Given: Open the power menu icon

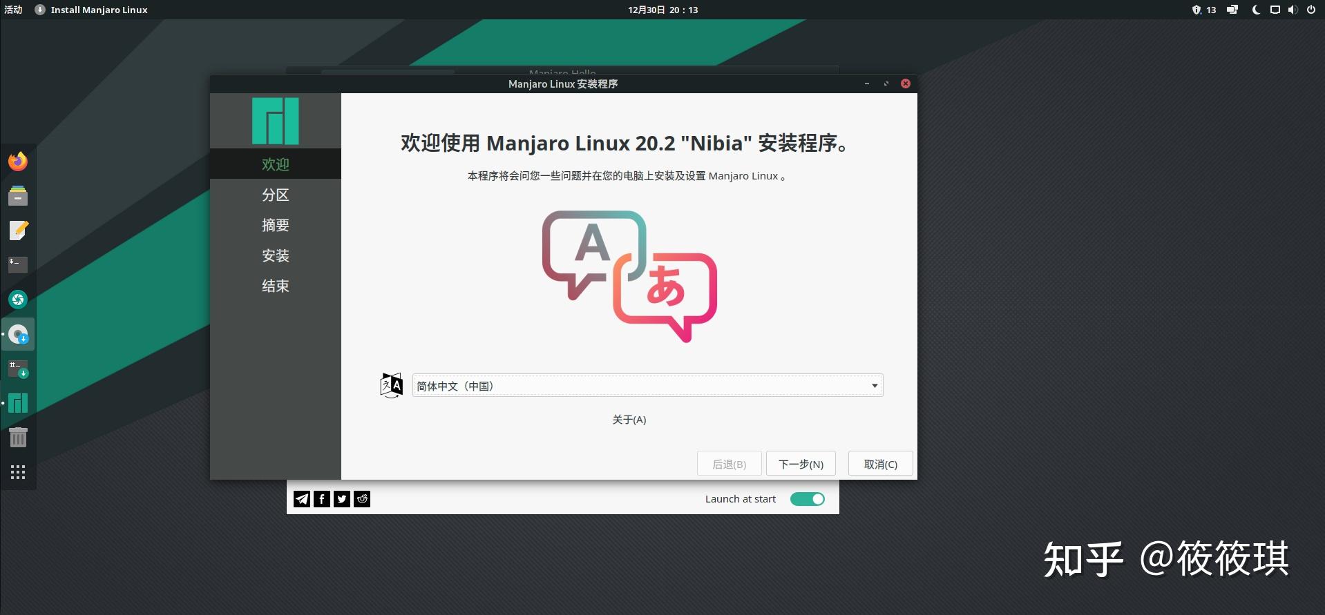Looking at the screenshot, I should 1311,10.
